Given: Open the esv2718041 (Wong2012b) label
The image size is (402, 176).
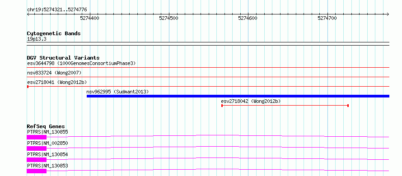Looking at the screenshot, I should tap(57, 82).
